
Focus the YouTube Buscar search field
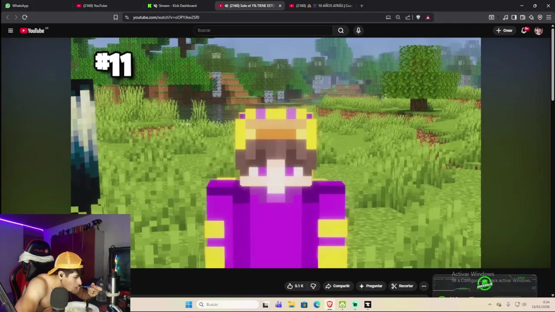click(x=263, y=30)
